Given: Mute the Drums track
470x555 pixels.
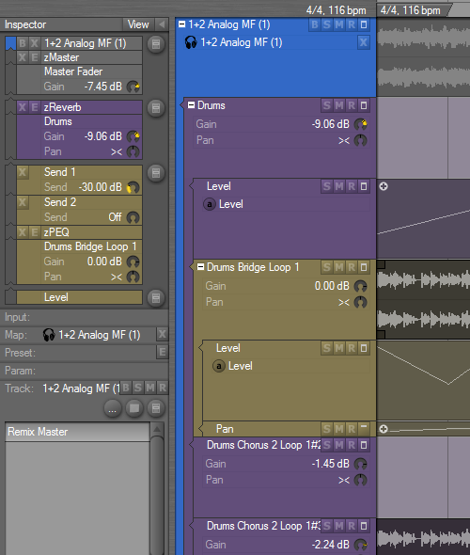Looking at the screenshot, I should pyautogui.click(x=339, y=105).
